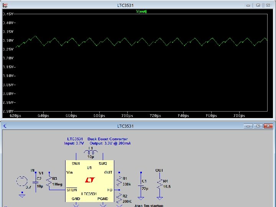This screenshot has width=276, height=207.
Task: Click the .tran 1m startup directive
Action: pyautogui.click(x=149, y=205)
